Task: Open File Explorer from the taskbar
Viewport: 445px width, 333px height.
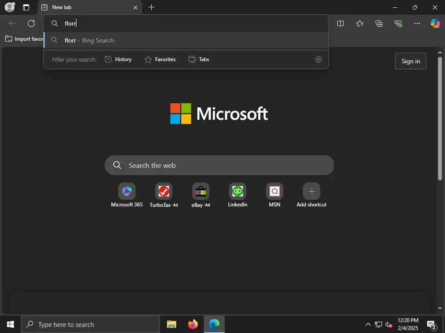Action: click(x=171, y=324)
